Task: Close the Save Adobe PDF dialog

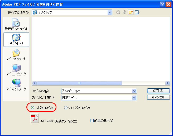Action: [x=169, y=4]
